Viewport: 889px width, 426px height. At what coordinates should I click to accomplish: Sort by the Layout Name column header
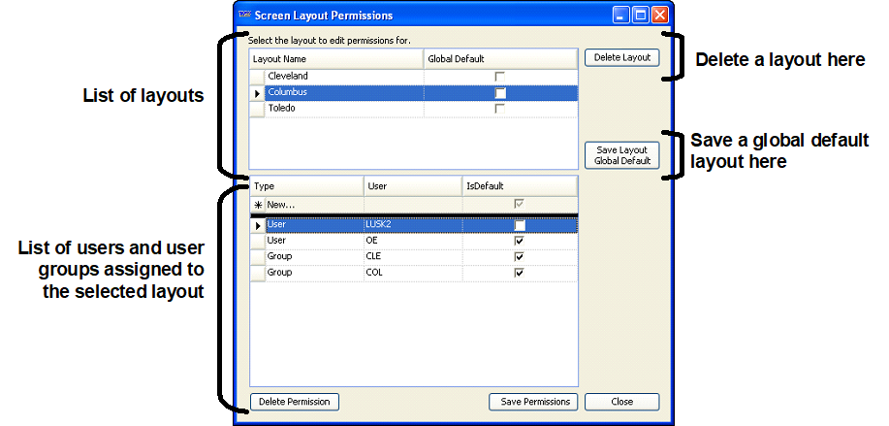pyautogui.click(x=336, y=59)
